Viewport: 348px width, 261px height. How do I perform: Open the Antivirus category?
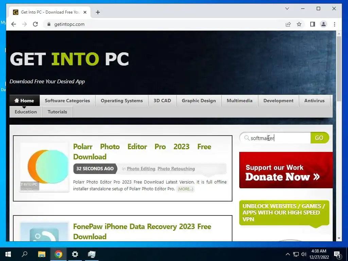pos(314,101)
